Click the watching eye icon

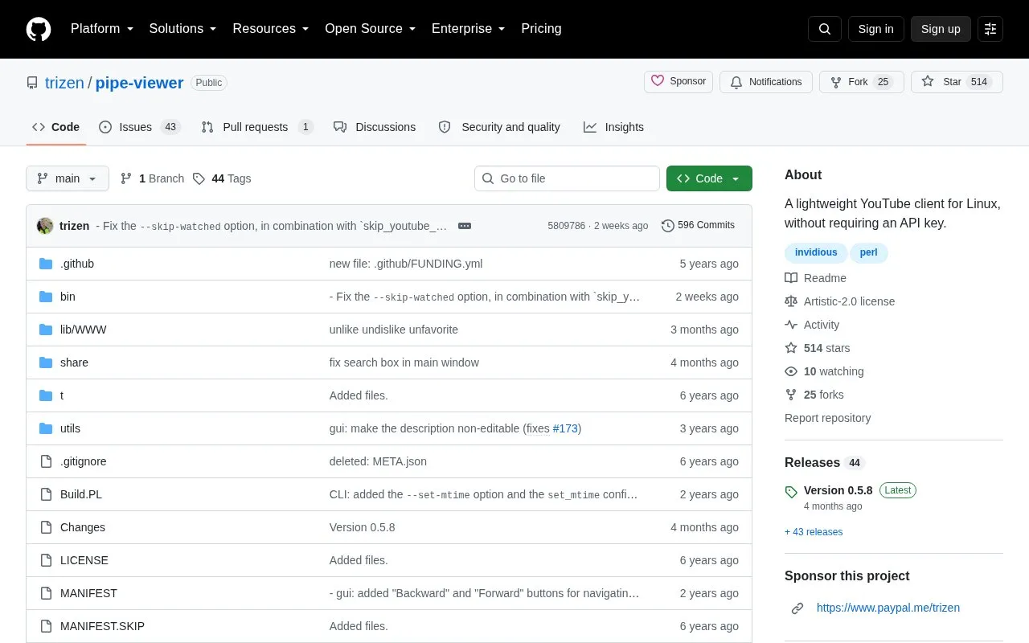coord(791,371)
